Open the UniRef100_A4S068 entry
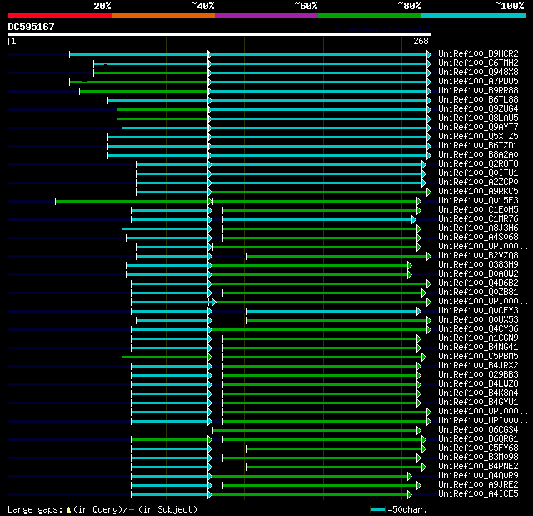The height and width of the screenshot is (516, 533). 478,238
